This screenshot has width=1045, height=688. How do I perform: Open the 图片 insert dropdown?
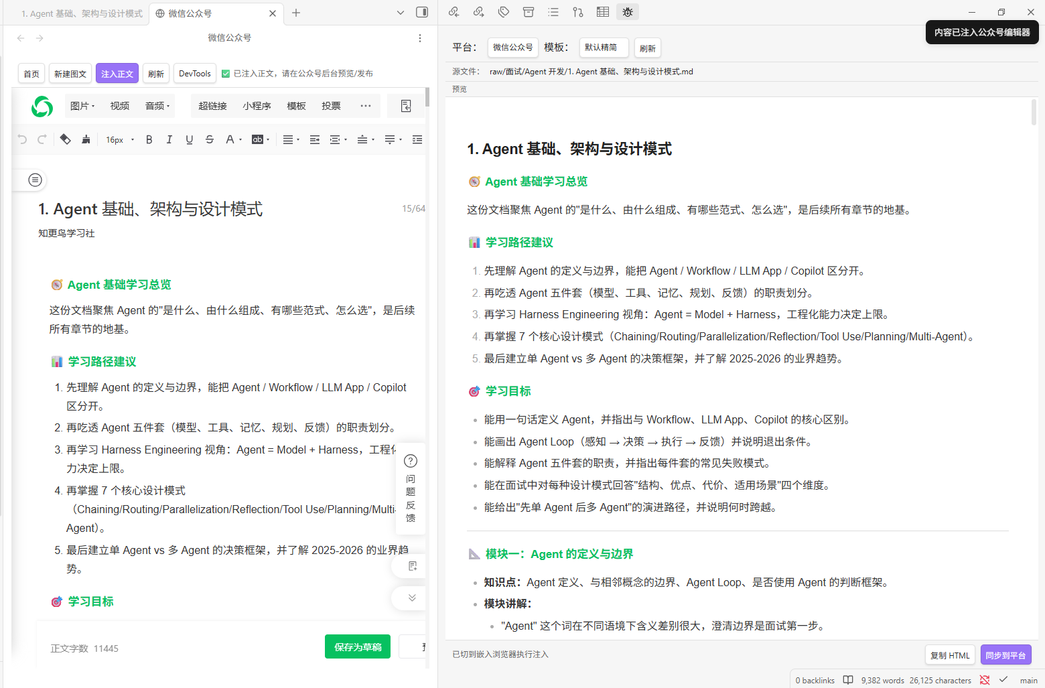click(x=82, y=106)
